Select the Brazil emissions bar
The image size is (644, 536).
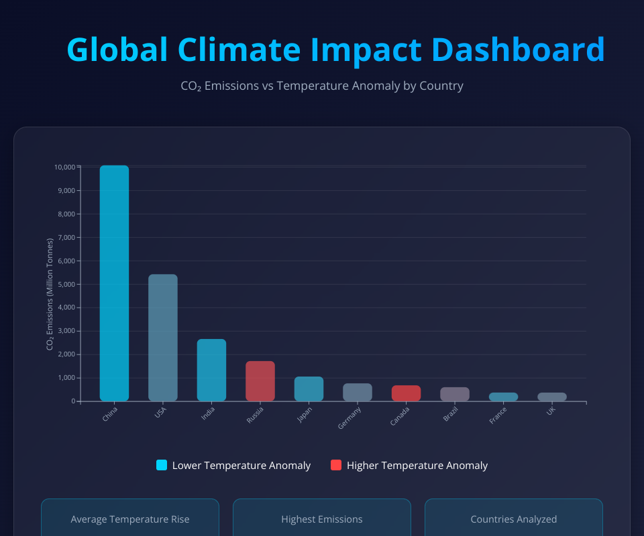tap(455, 394)
